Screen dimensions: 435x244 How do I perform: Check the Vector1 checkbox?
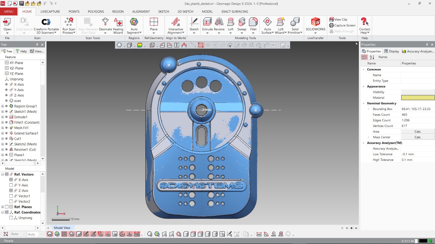[x=11, y=196]
